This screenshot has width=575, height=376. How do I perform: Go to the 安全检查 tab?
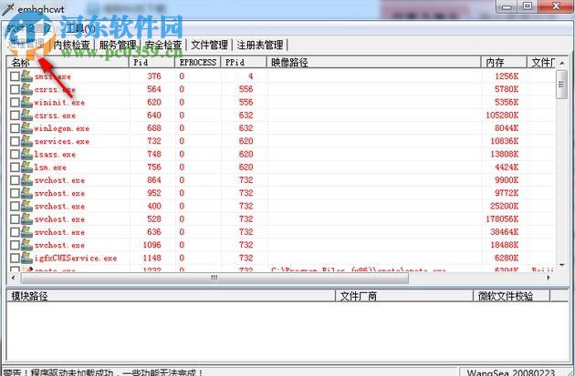(163, 45)
